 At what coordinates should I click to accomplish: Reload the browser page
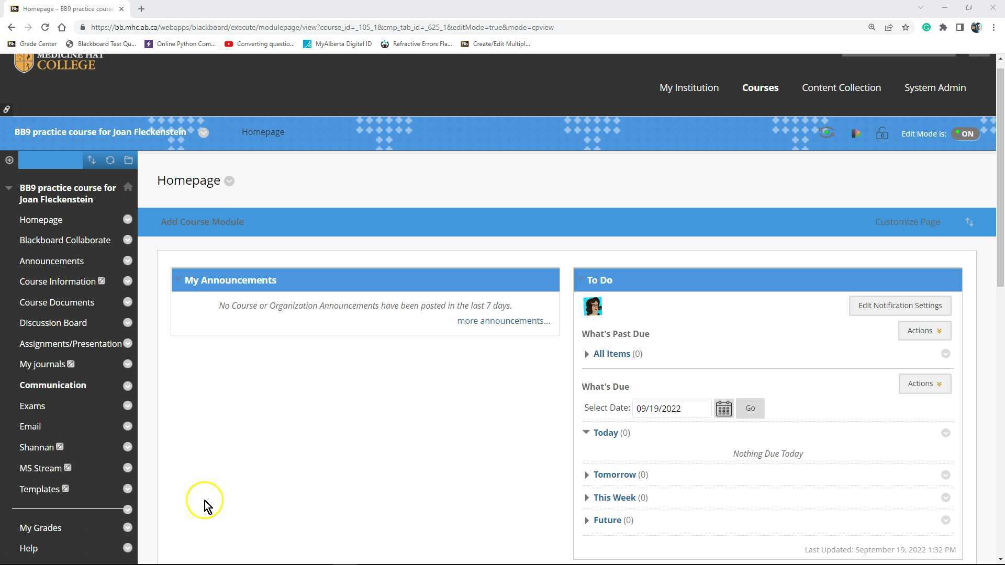point(45,27)
